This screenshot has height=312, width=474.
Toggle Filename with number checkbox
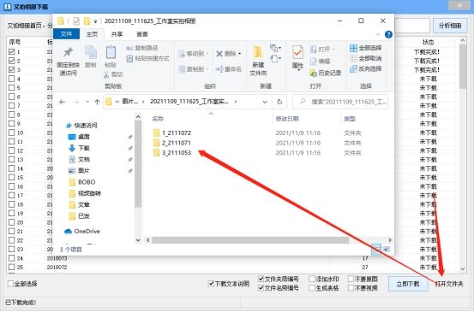click(261, 288)
